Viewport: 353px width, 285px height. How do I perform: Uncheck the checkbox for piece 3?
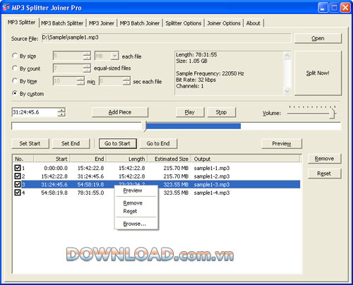tap(18, 184)
